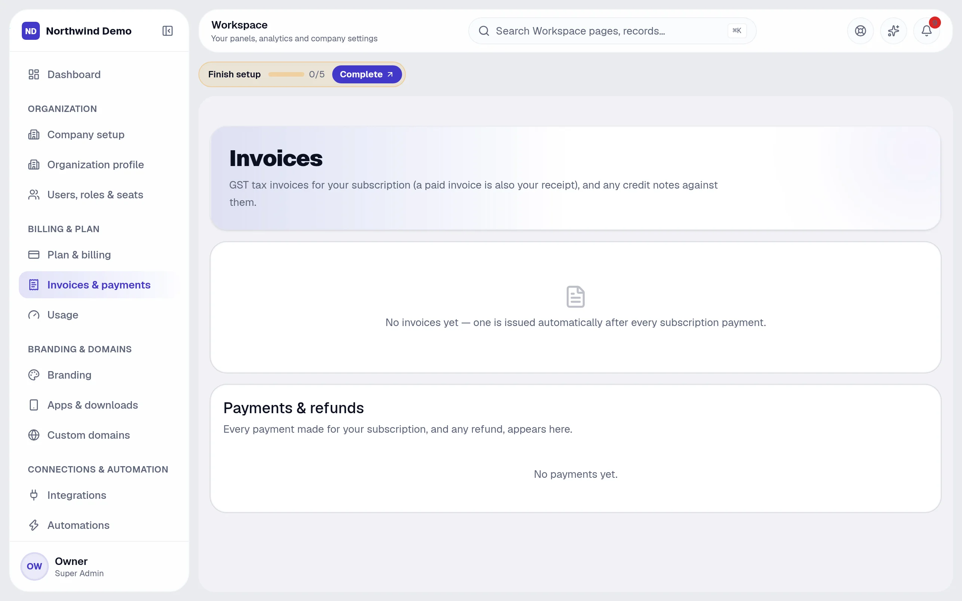Click the Apps & downloads device icon
The width and height of the screenshot is (962, 601).
click(34, 405)
